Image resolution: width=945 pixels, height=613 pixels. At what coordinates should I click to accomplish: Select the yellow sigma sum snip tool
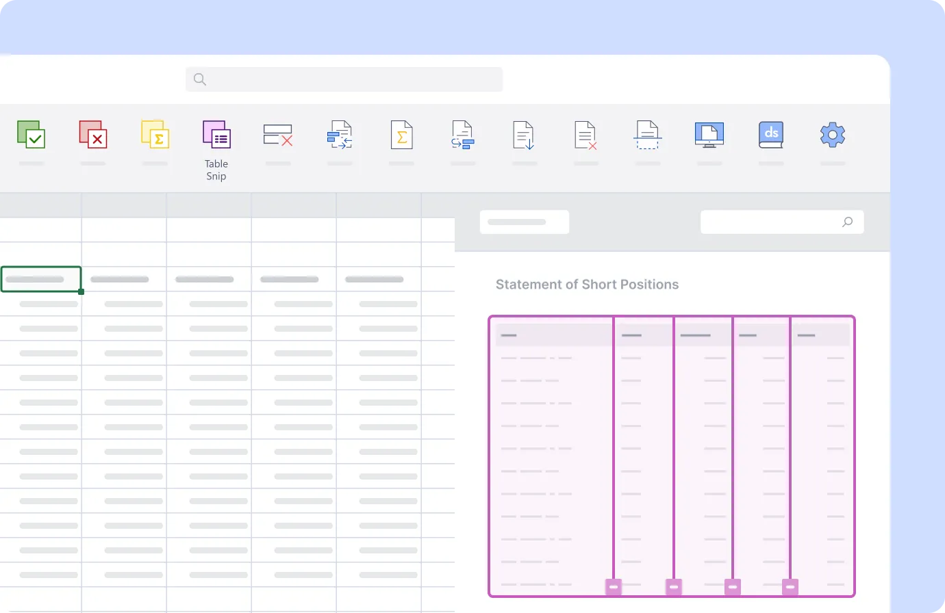coord(155,135)
